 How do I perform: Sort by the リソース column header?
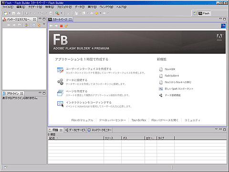point(113,138)
